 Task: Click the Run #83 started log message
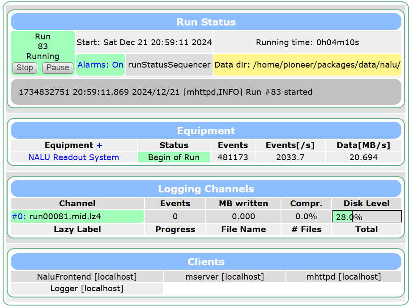tap(166, 92)
